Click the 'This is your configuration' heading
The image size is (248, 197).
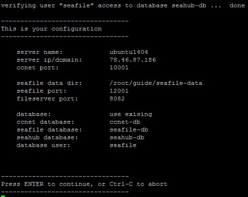[51, 29]
